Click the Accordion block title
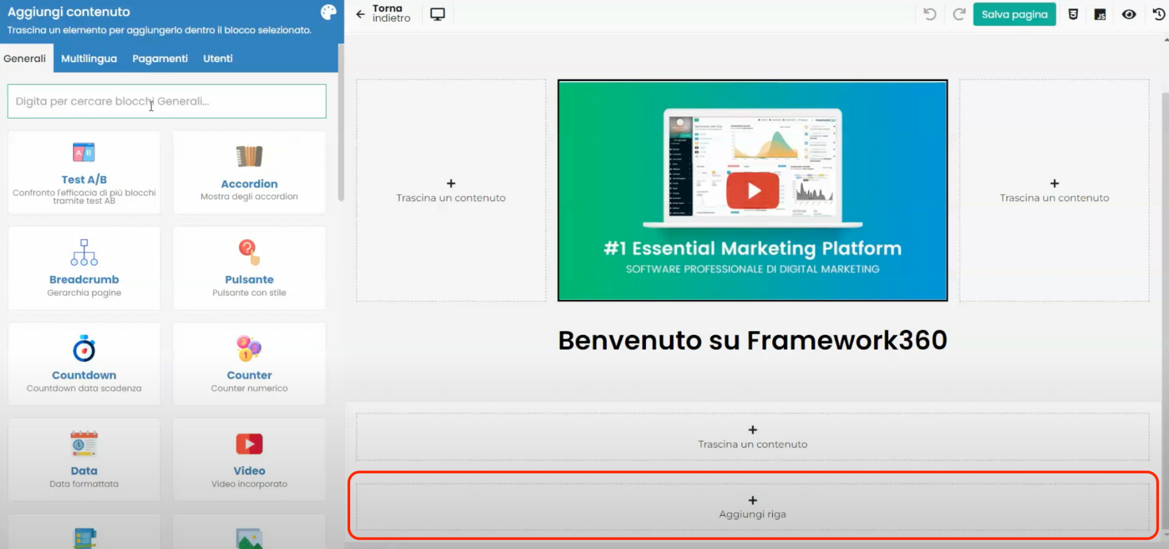This screenshot has width=1169, height=549. coord(249,184)
